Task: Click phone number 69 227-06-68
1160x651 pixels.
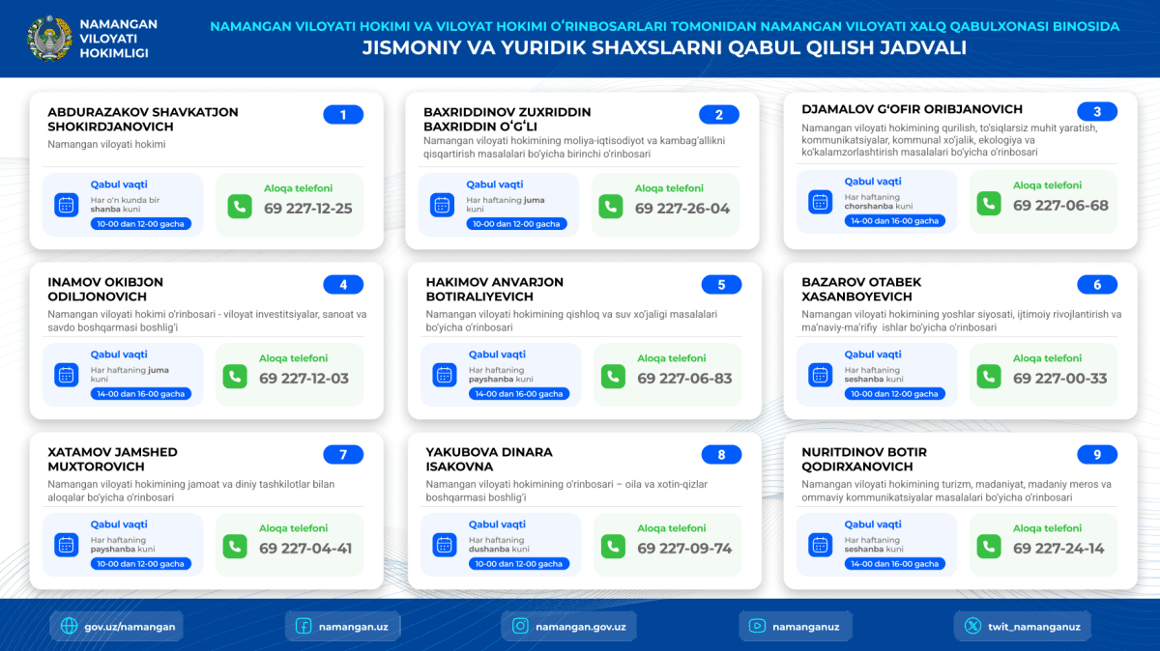Action: [1060, 206]
